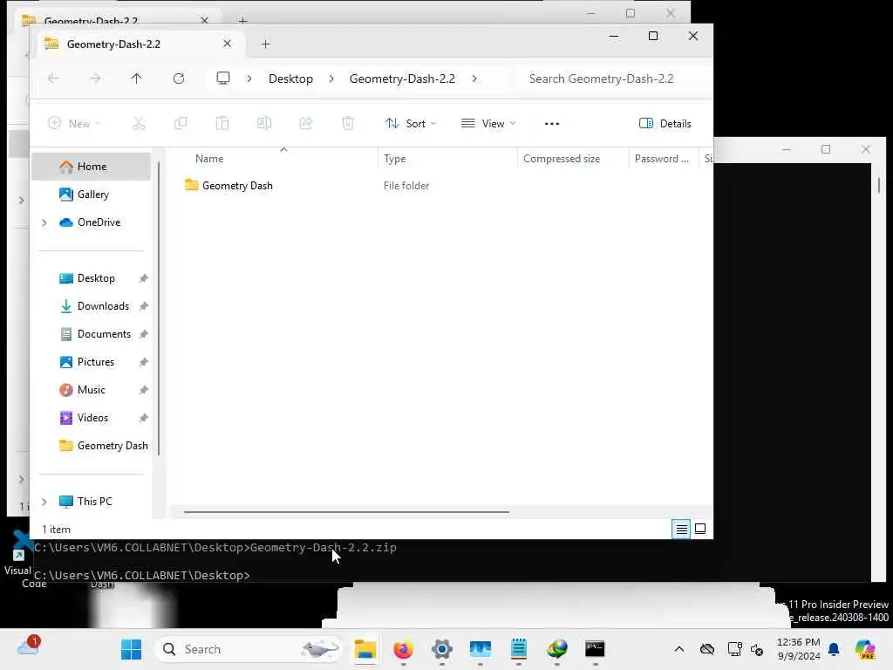Open File Explorer from the taskbar

tap(365, 649)
